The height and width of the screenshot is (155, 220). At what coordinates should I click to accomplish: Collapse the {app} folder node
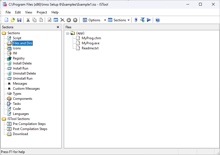click(68, 33)
